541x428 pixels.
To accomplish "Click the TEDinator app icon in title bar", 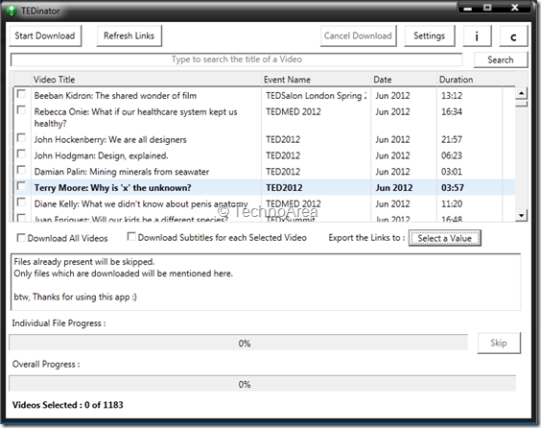I will pos(12,11).
